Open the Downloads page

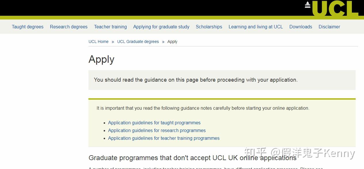pos(301,27)
